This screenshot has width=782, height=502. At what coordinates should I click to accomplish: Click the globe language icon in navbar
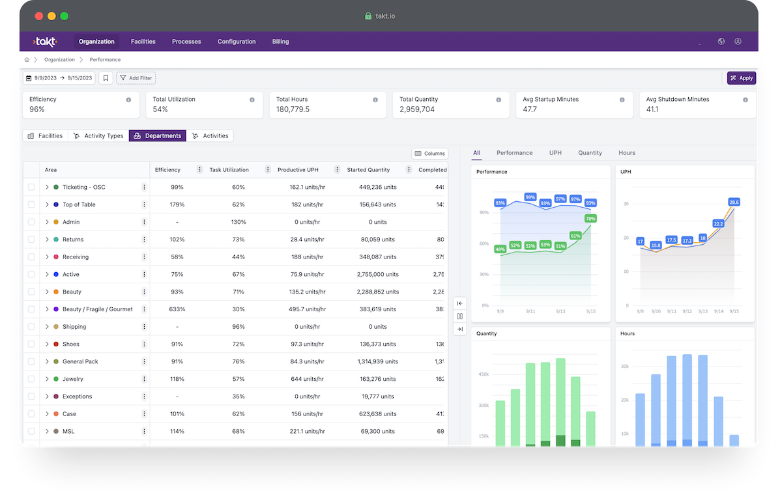(721, 41)
